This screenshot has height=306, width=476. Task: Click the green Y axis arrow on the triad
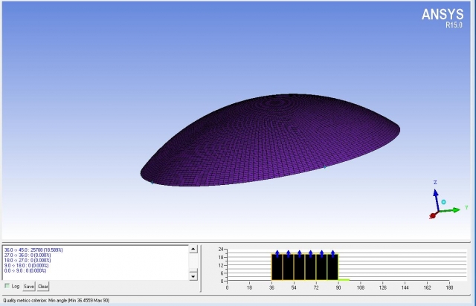click(454, 209)
